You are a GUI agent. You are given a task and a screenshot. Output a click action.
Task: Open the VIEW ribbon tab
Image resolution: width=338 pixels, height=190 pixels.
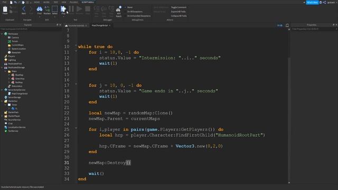pyautogui.click(x=64, y=2)
